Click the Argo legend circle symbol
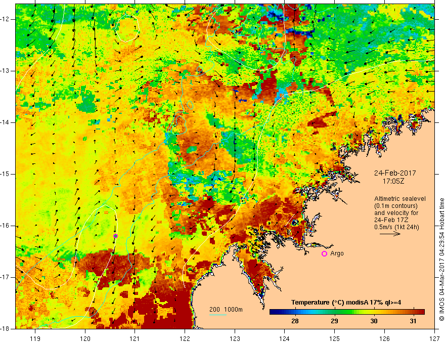 pyautogui.click(x=324, y=254)
